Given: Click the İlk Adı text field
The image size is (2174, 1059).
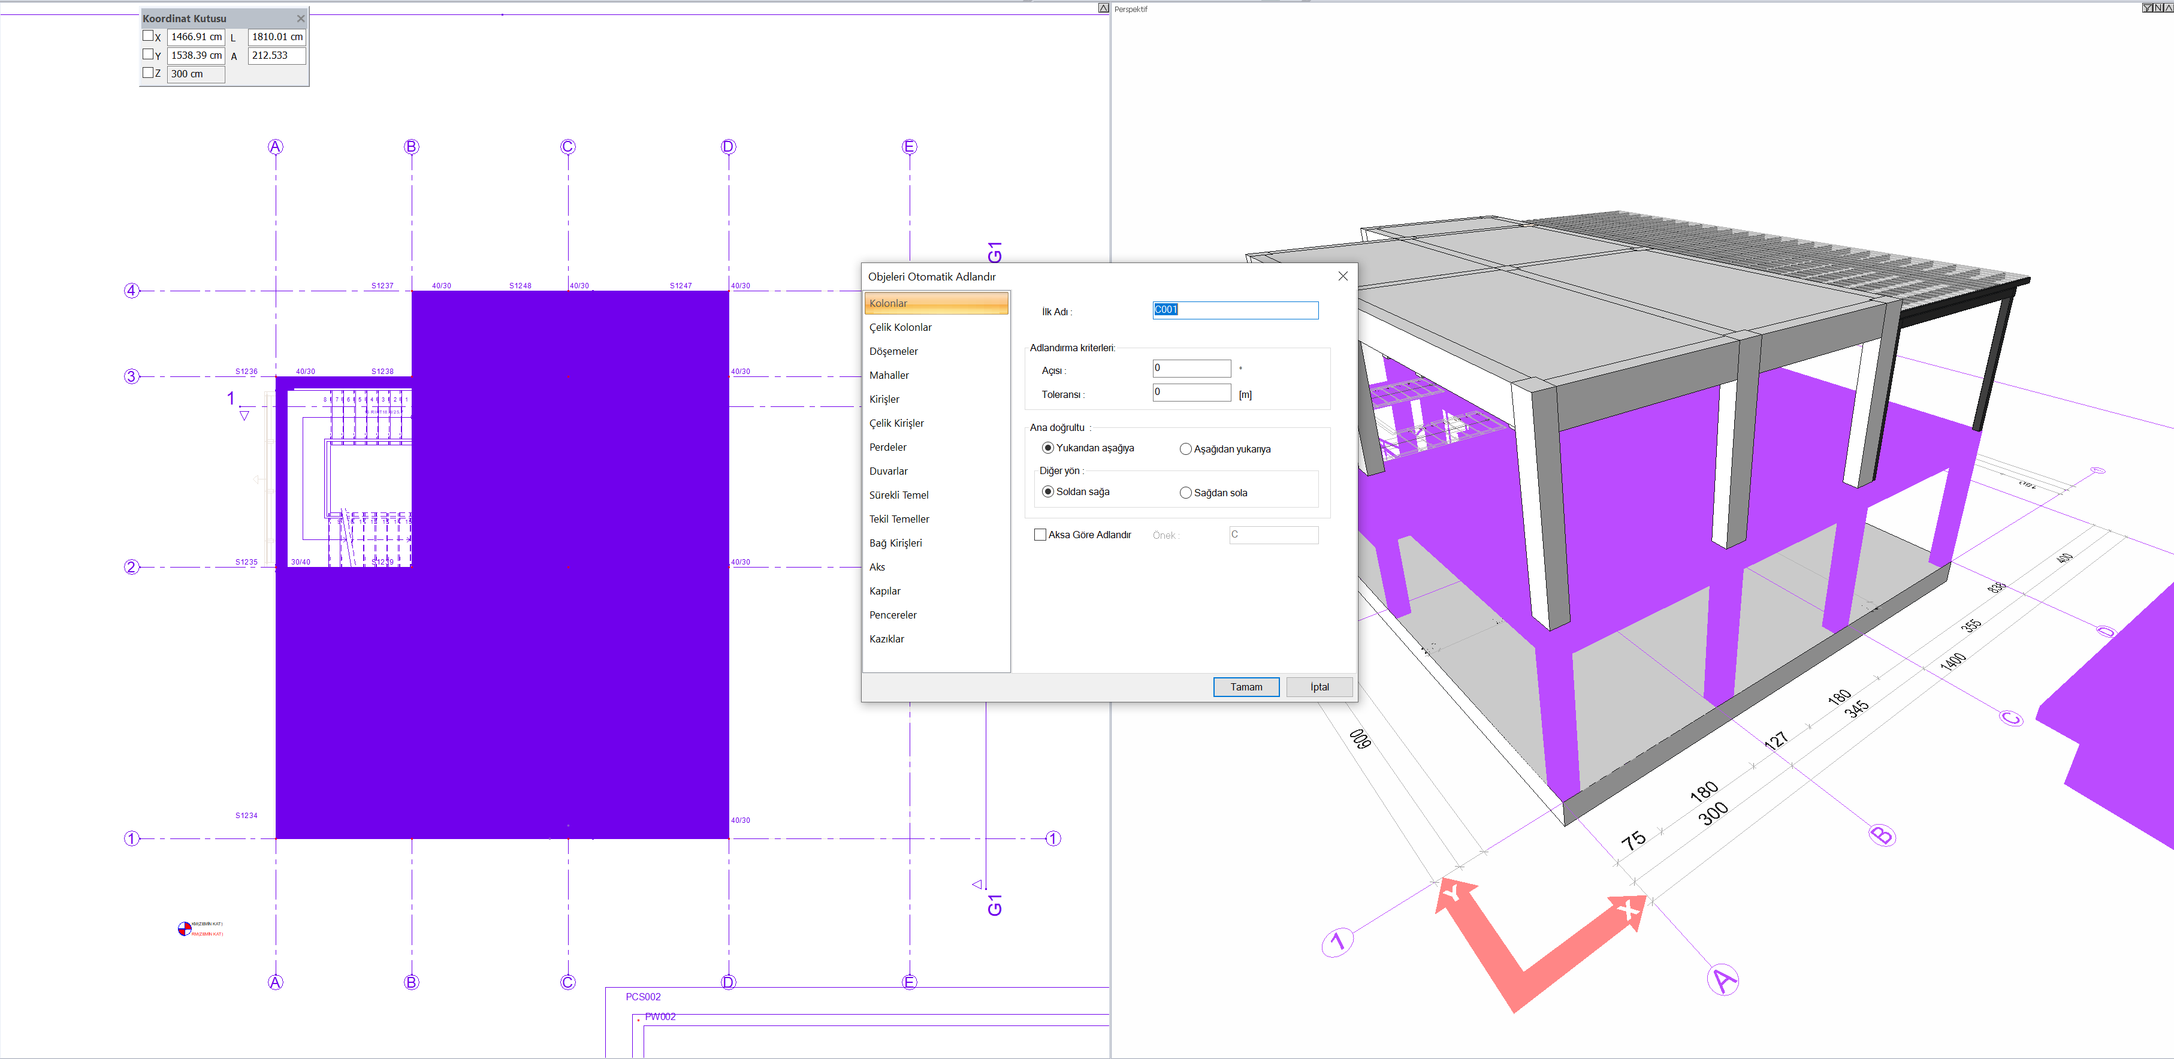Looking at the screenshot, I should click(1234, 310).
